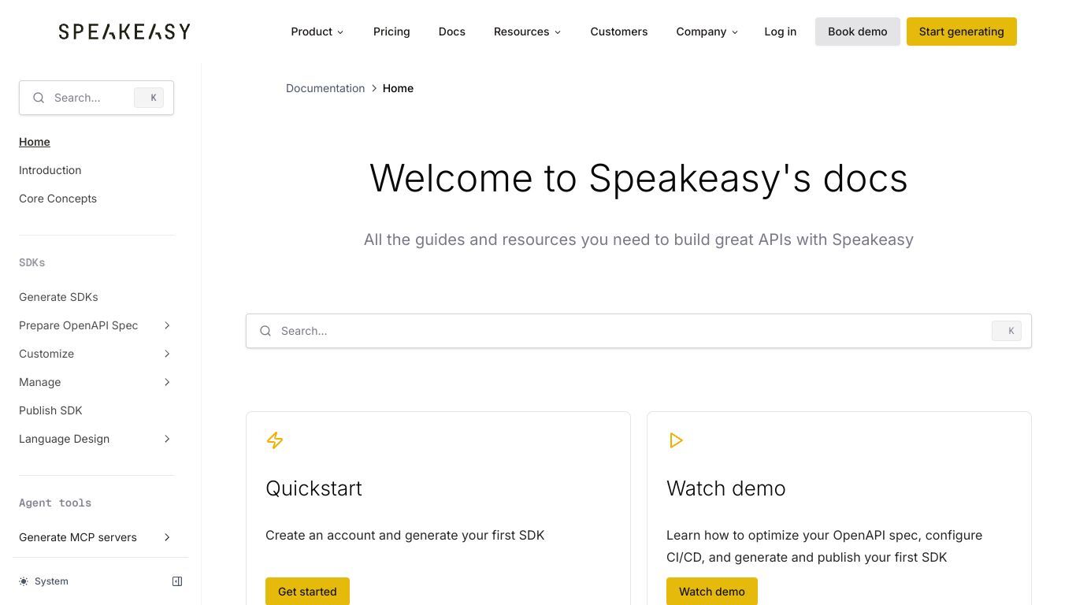The width and height of the screenshot is (1076, 605).
Task: Click the main search bar magnifier icon
Action: pyautogui.click(x=265, y=331)
